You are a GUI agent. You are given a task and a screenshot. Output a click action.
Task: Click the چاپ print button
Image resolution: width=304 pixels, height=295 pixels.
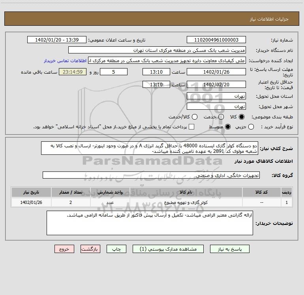116,249
